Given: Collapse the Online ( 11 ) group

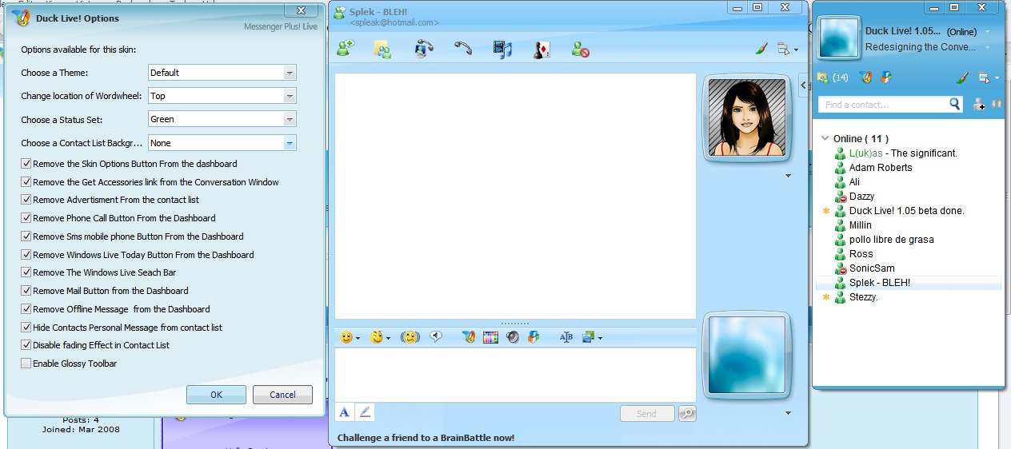Looking at the screenshot, I should click(825, 138).
